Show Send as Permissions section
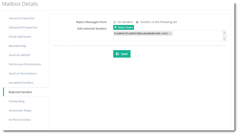The width and height of the screenshot is (239, 135). pyautogui.click(x=23, y=73)
